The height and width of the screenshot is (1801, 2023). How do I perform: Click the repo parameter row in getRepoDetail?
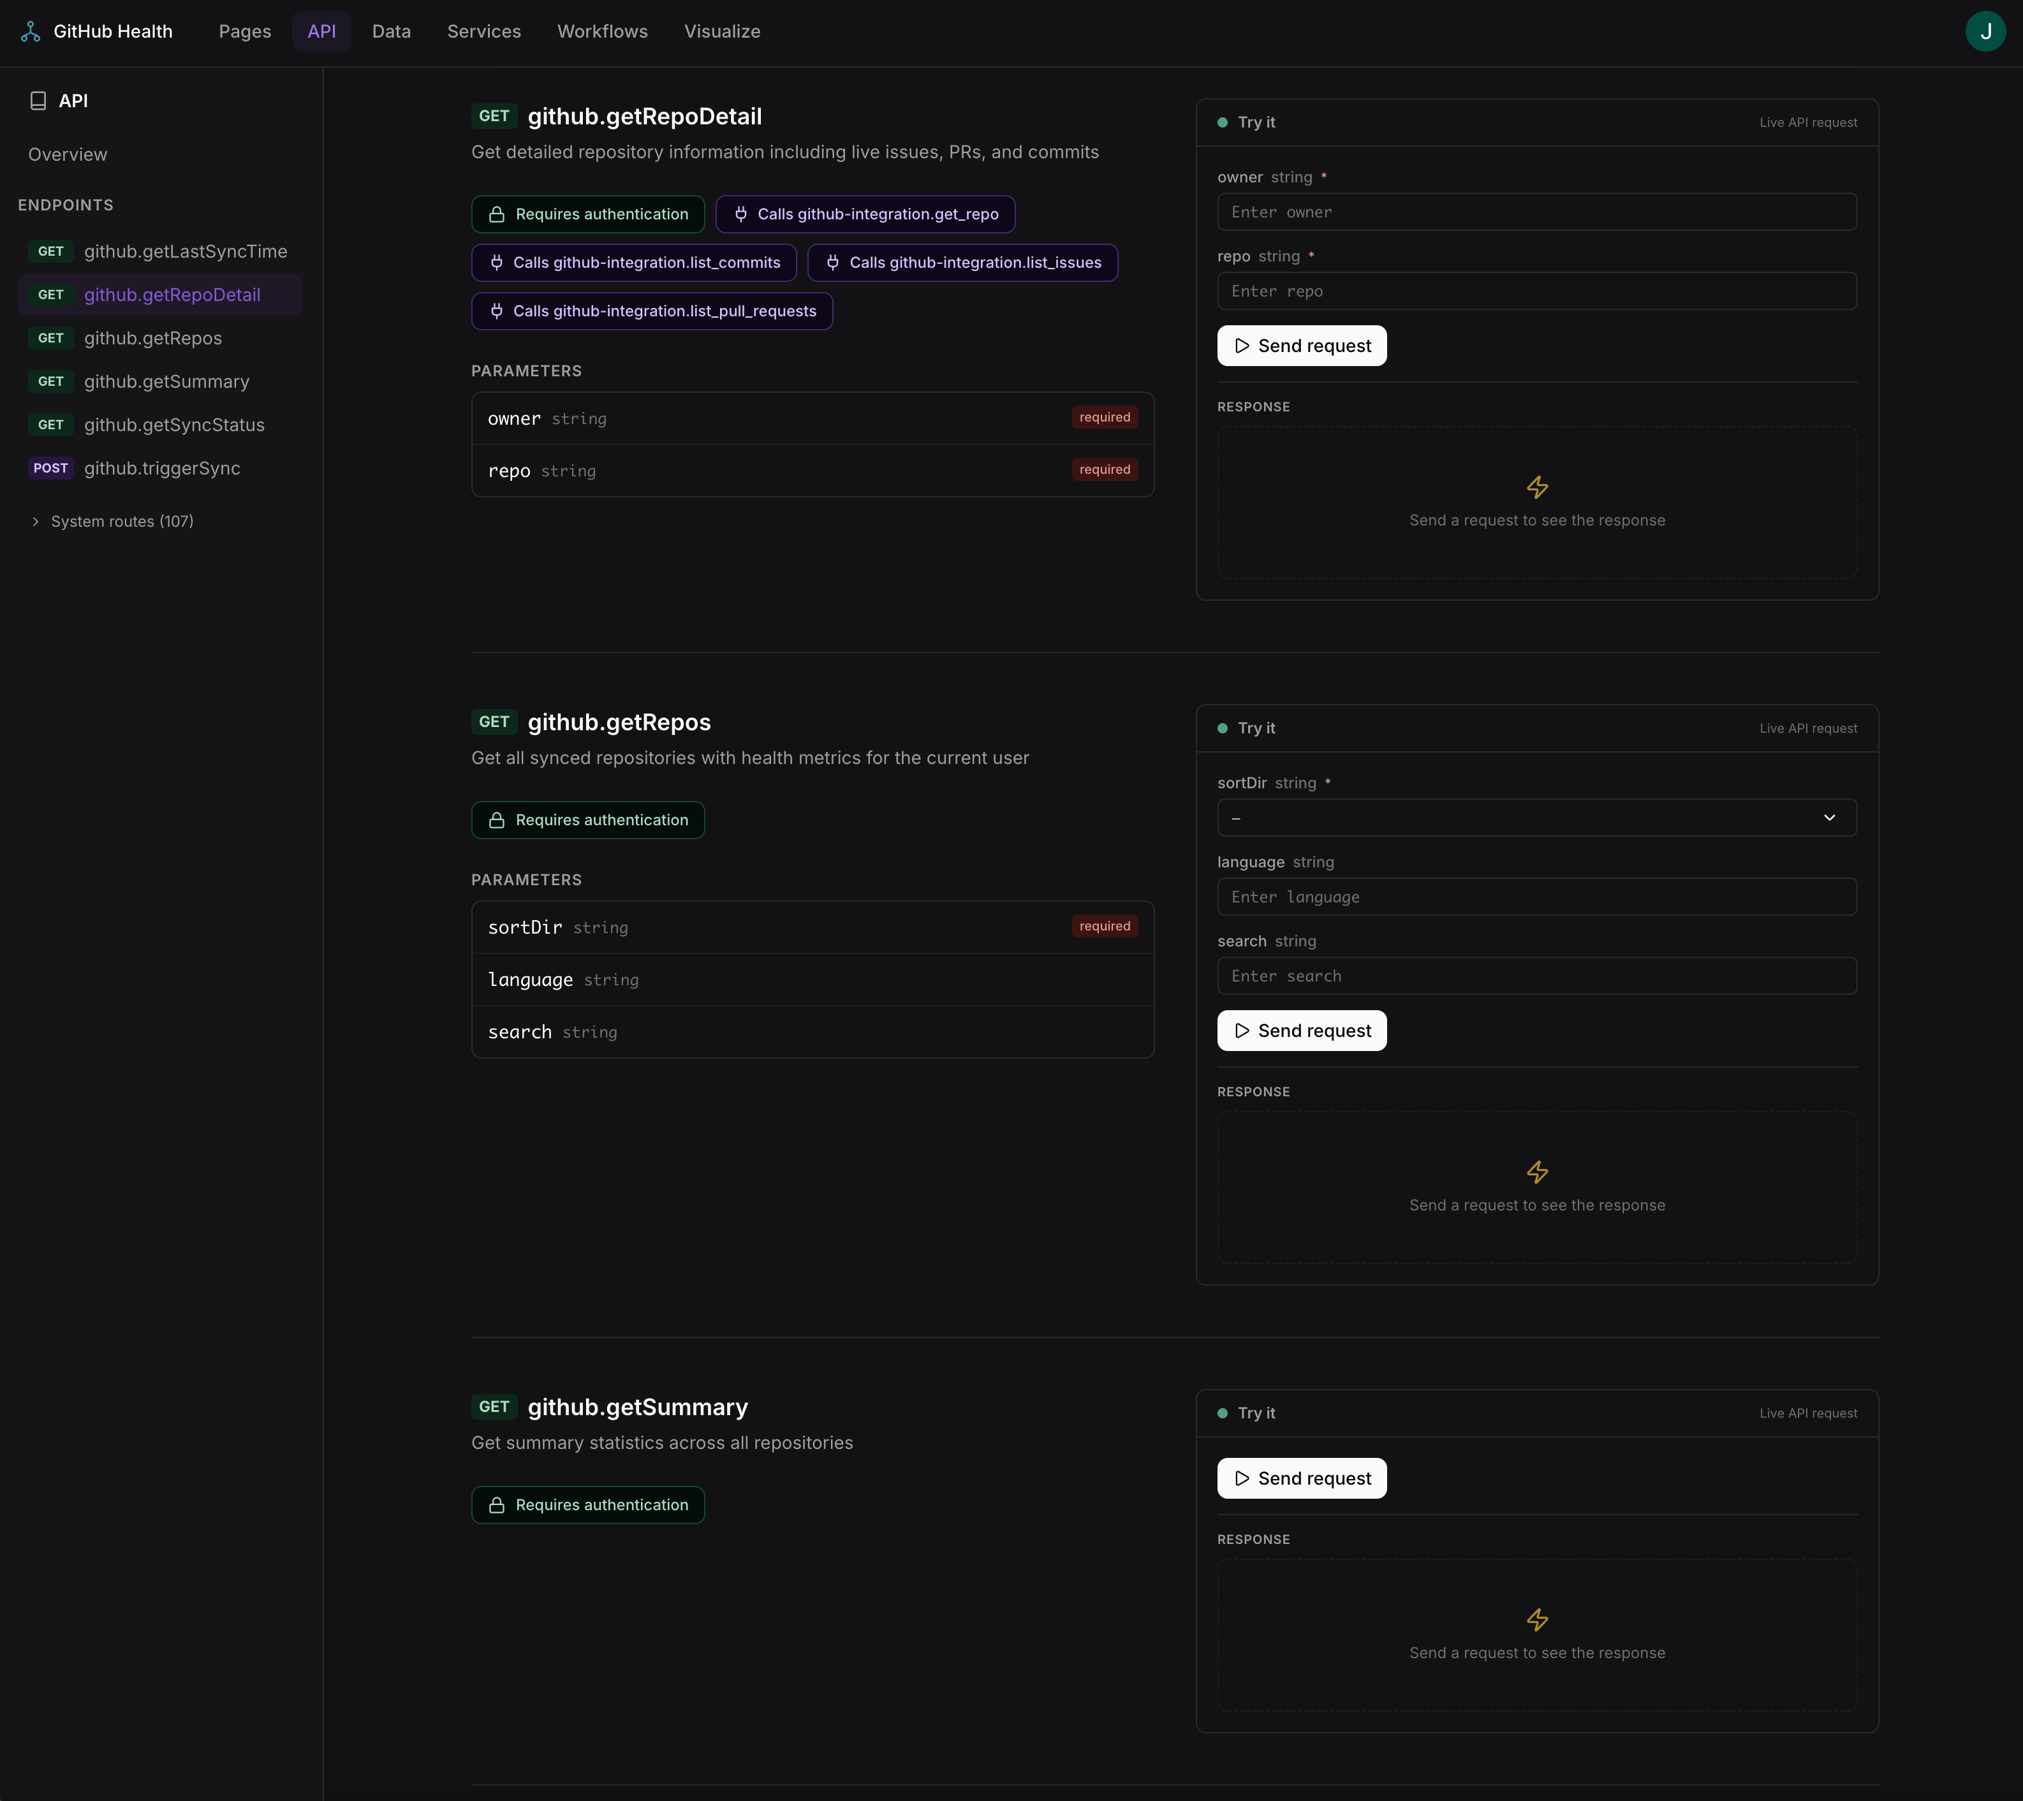click(813, 471)
